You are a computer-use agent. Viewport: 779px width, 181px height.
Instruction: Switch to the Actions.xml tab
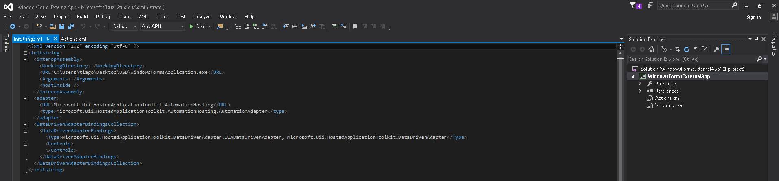point(74,39)
